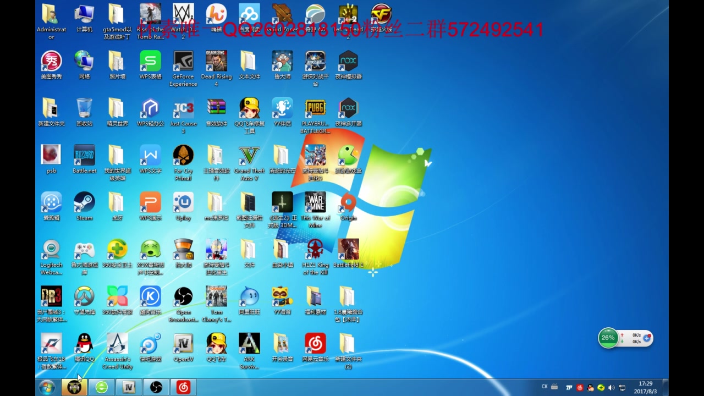
Task: Select the Uplay desktop icon
Action: (183, 206)
